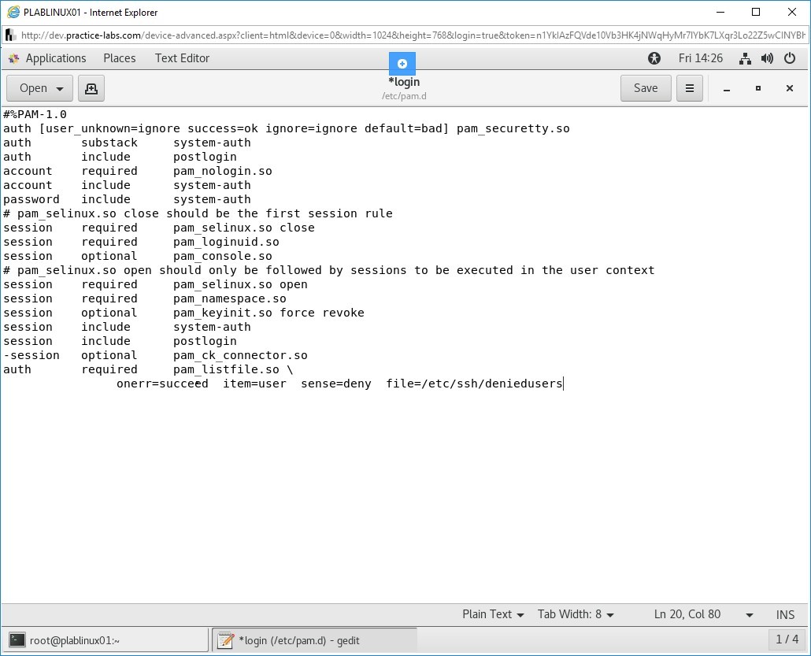Save the login file with the Save button

point(646,88)
